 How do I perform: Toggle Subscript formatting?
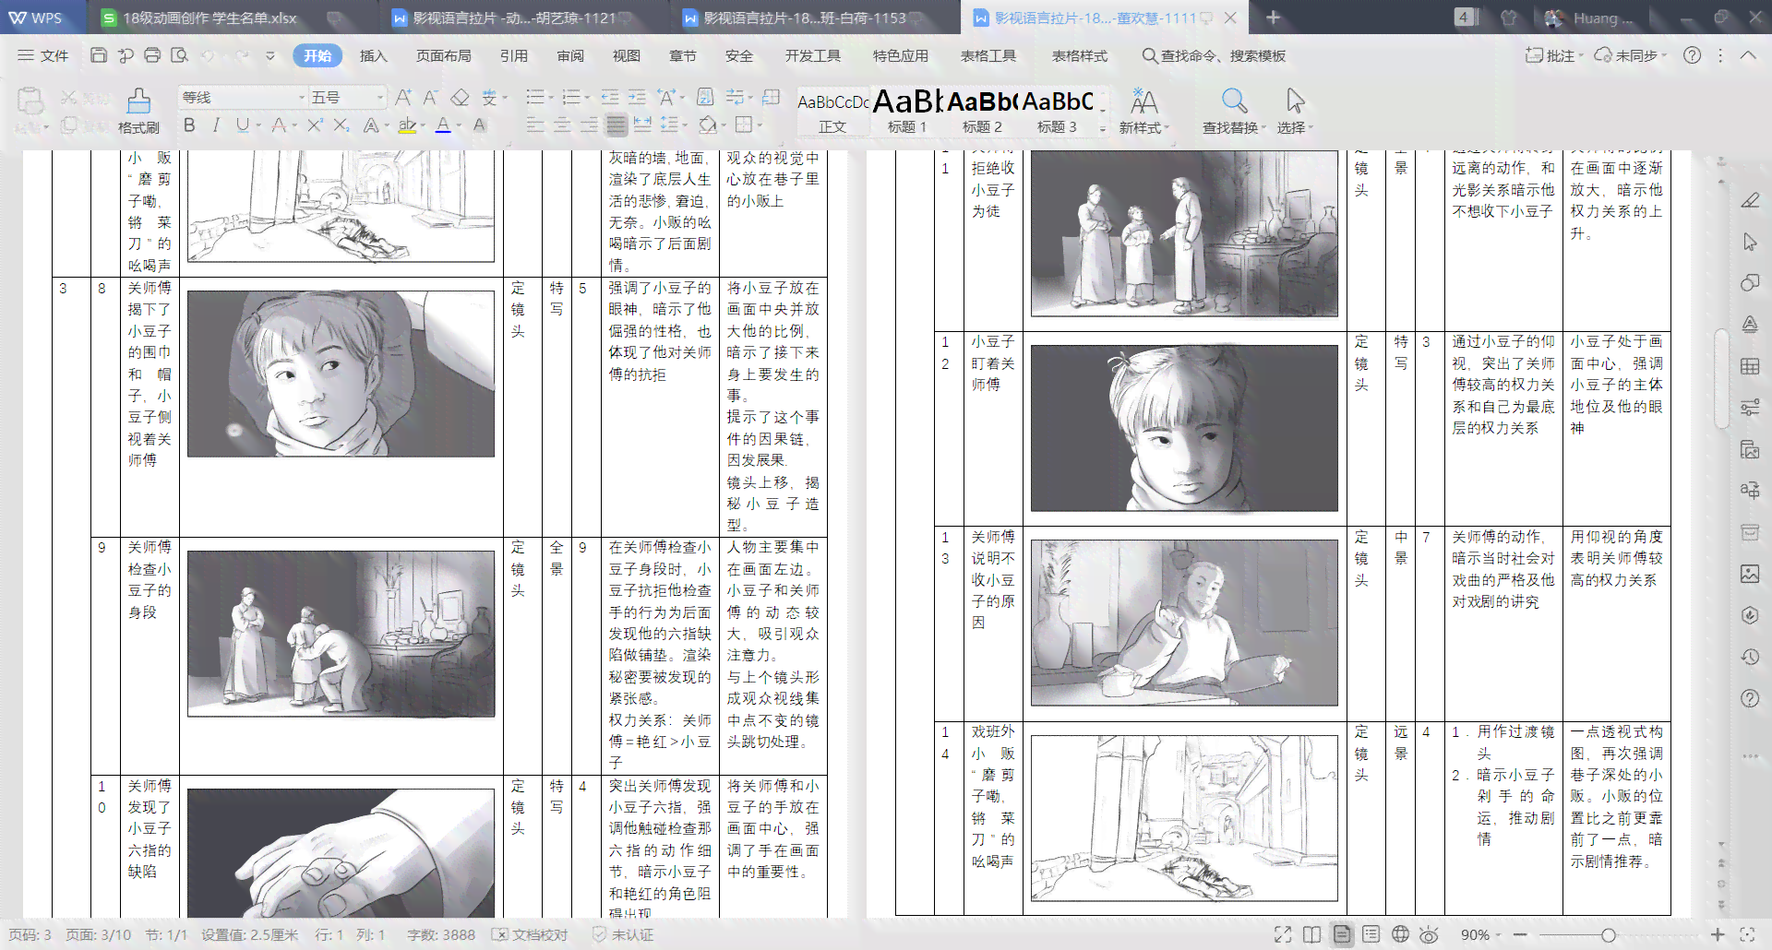tap(341, 125)
